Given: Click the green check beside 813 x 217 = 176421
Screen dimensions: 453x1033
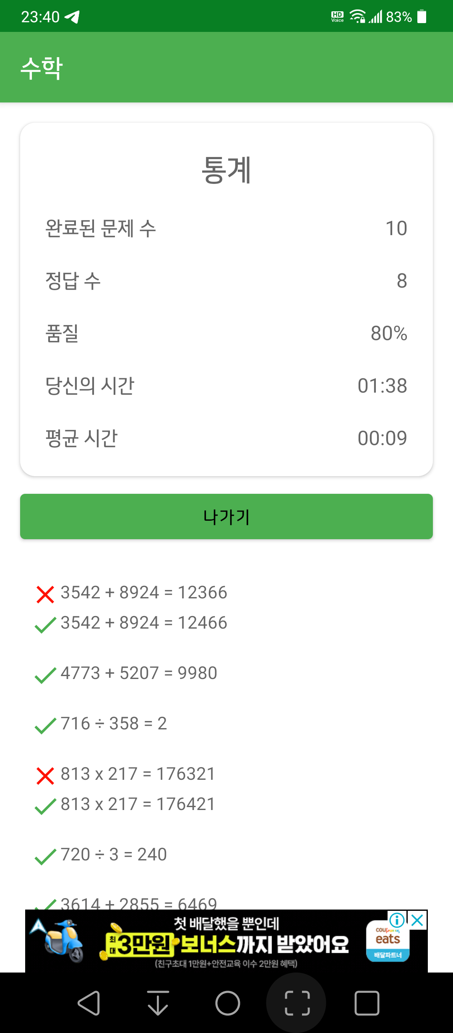Looking at the screenshot, I should pyautogui.click(x=45, y=806).
